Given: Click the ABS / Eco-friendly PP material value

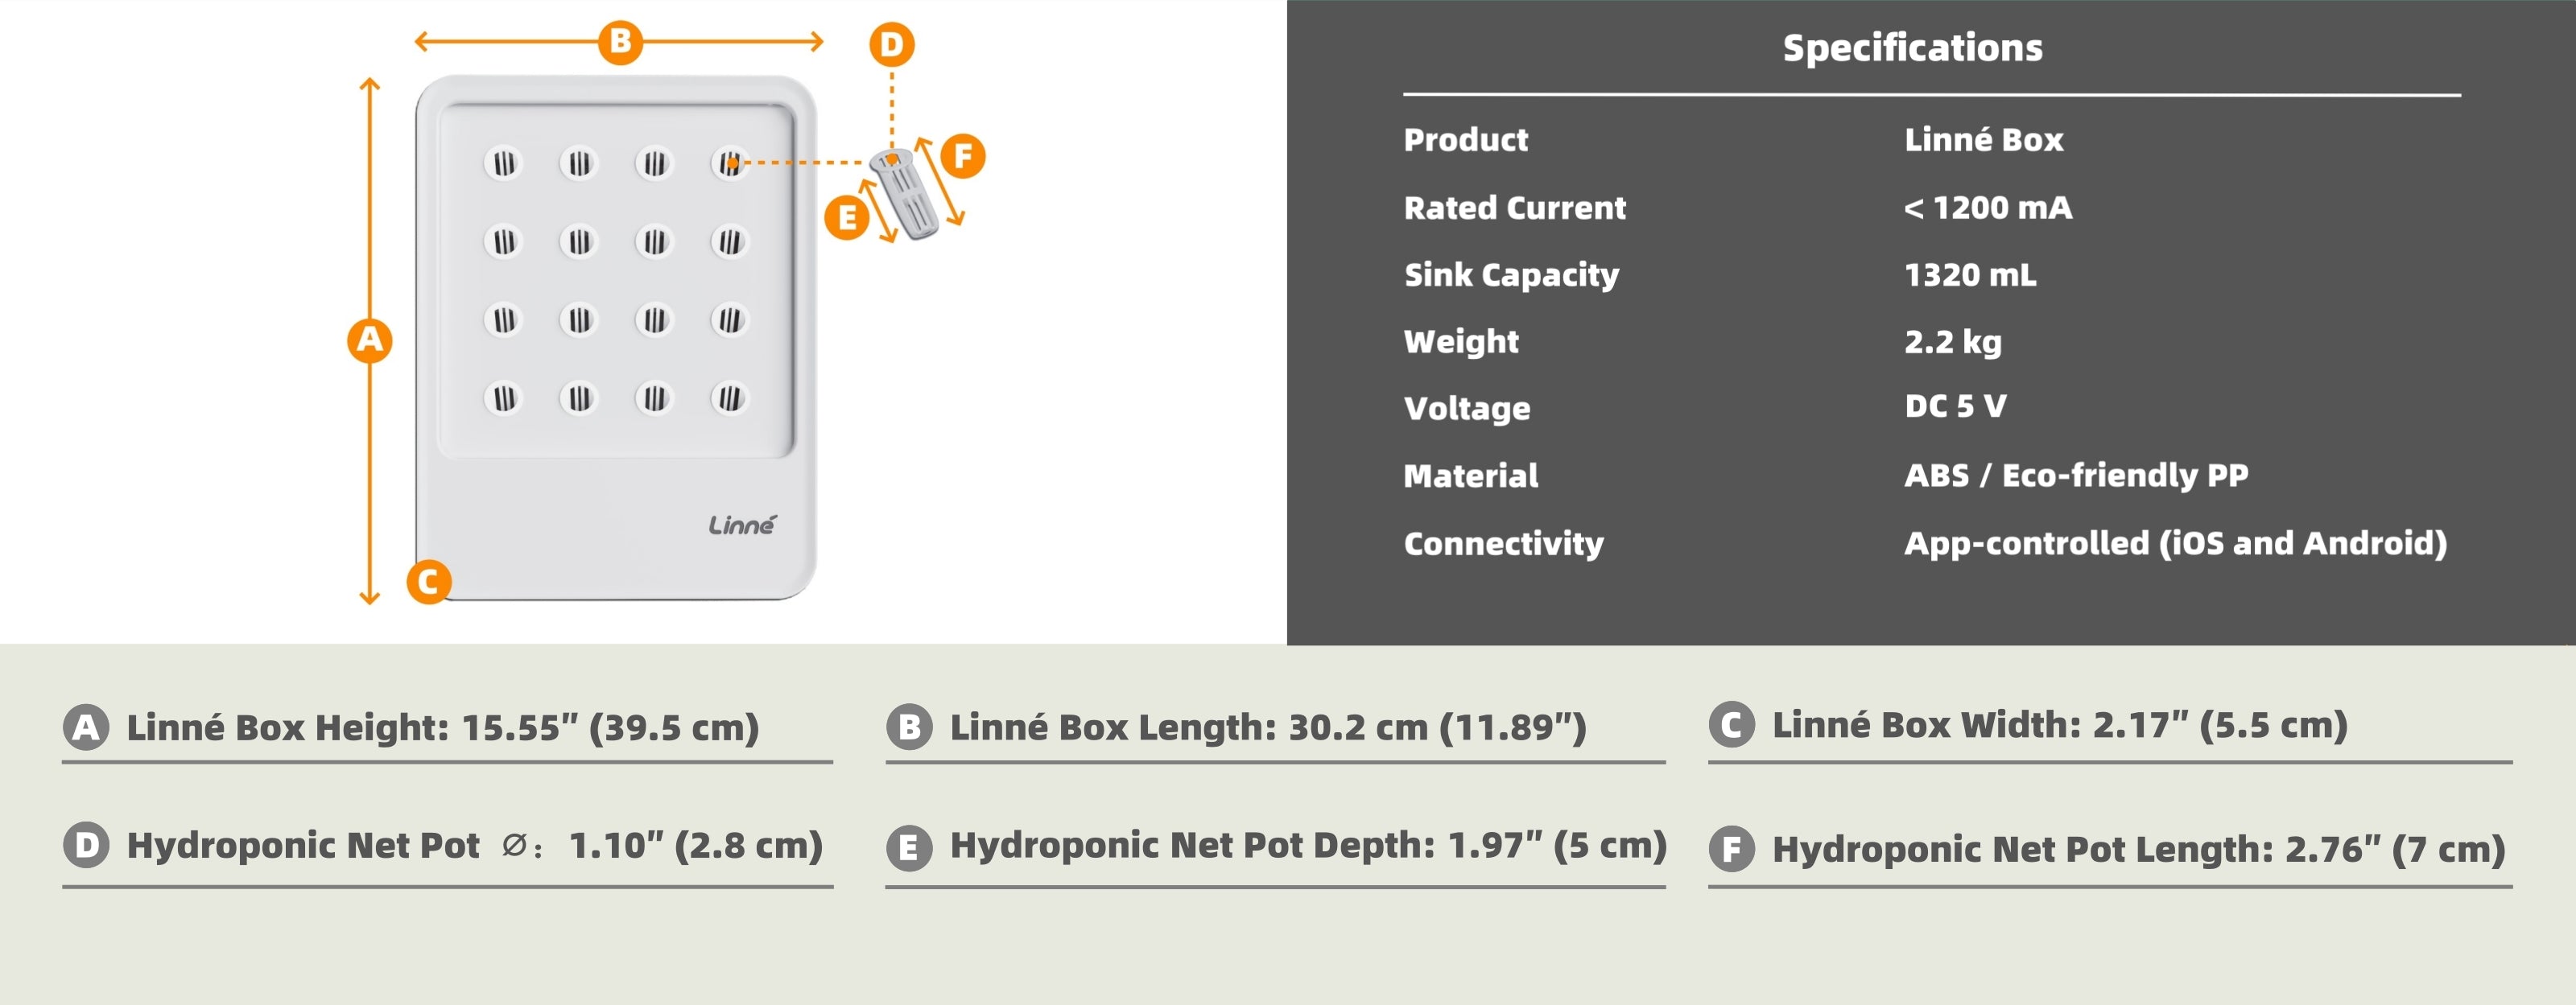Looking at the screenshot, I should [2076, 475].
